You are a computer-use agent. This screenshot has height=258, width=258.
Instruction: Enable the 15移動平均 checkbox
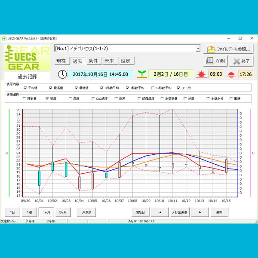pyautogui.click(x=153, y=88)
